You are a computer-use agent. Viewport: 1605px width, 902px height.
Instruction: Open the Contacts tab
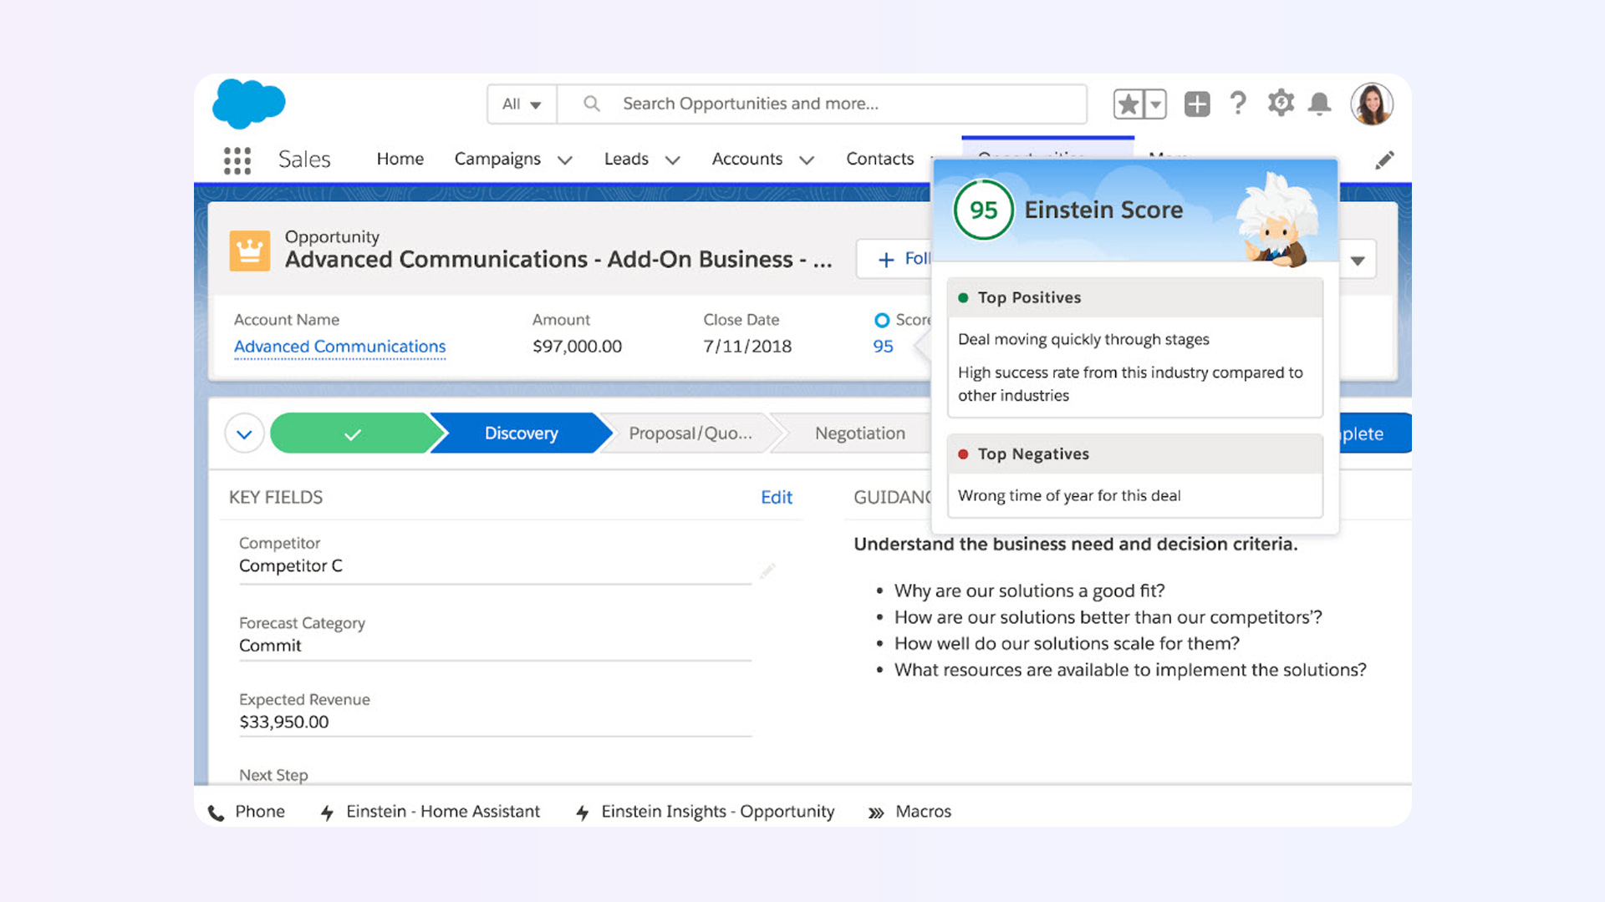point(879,159)
